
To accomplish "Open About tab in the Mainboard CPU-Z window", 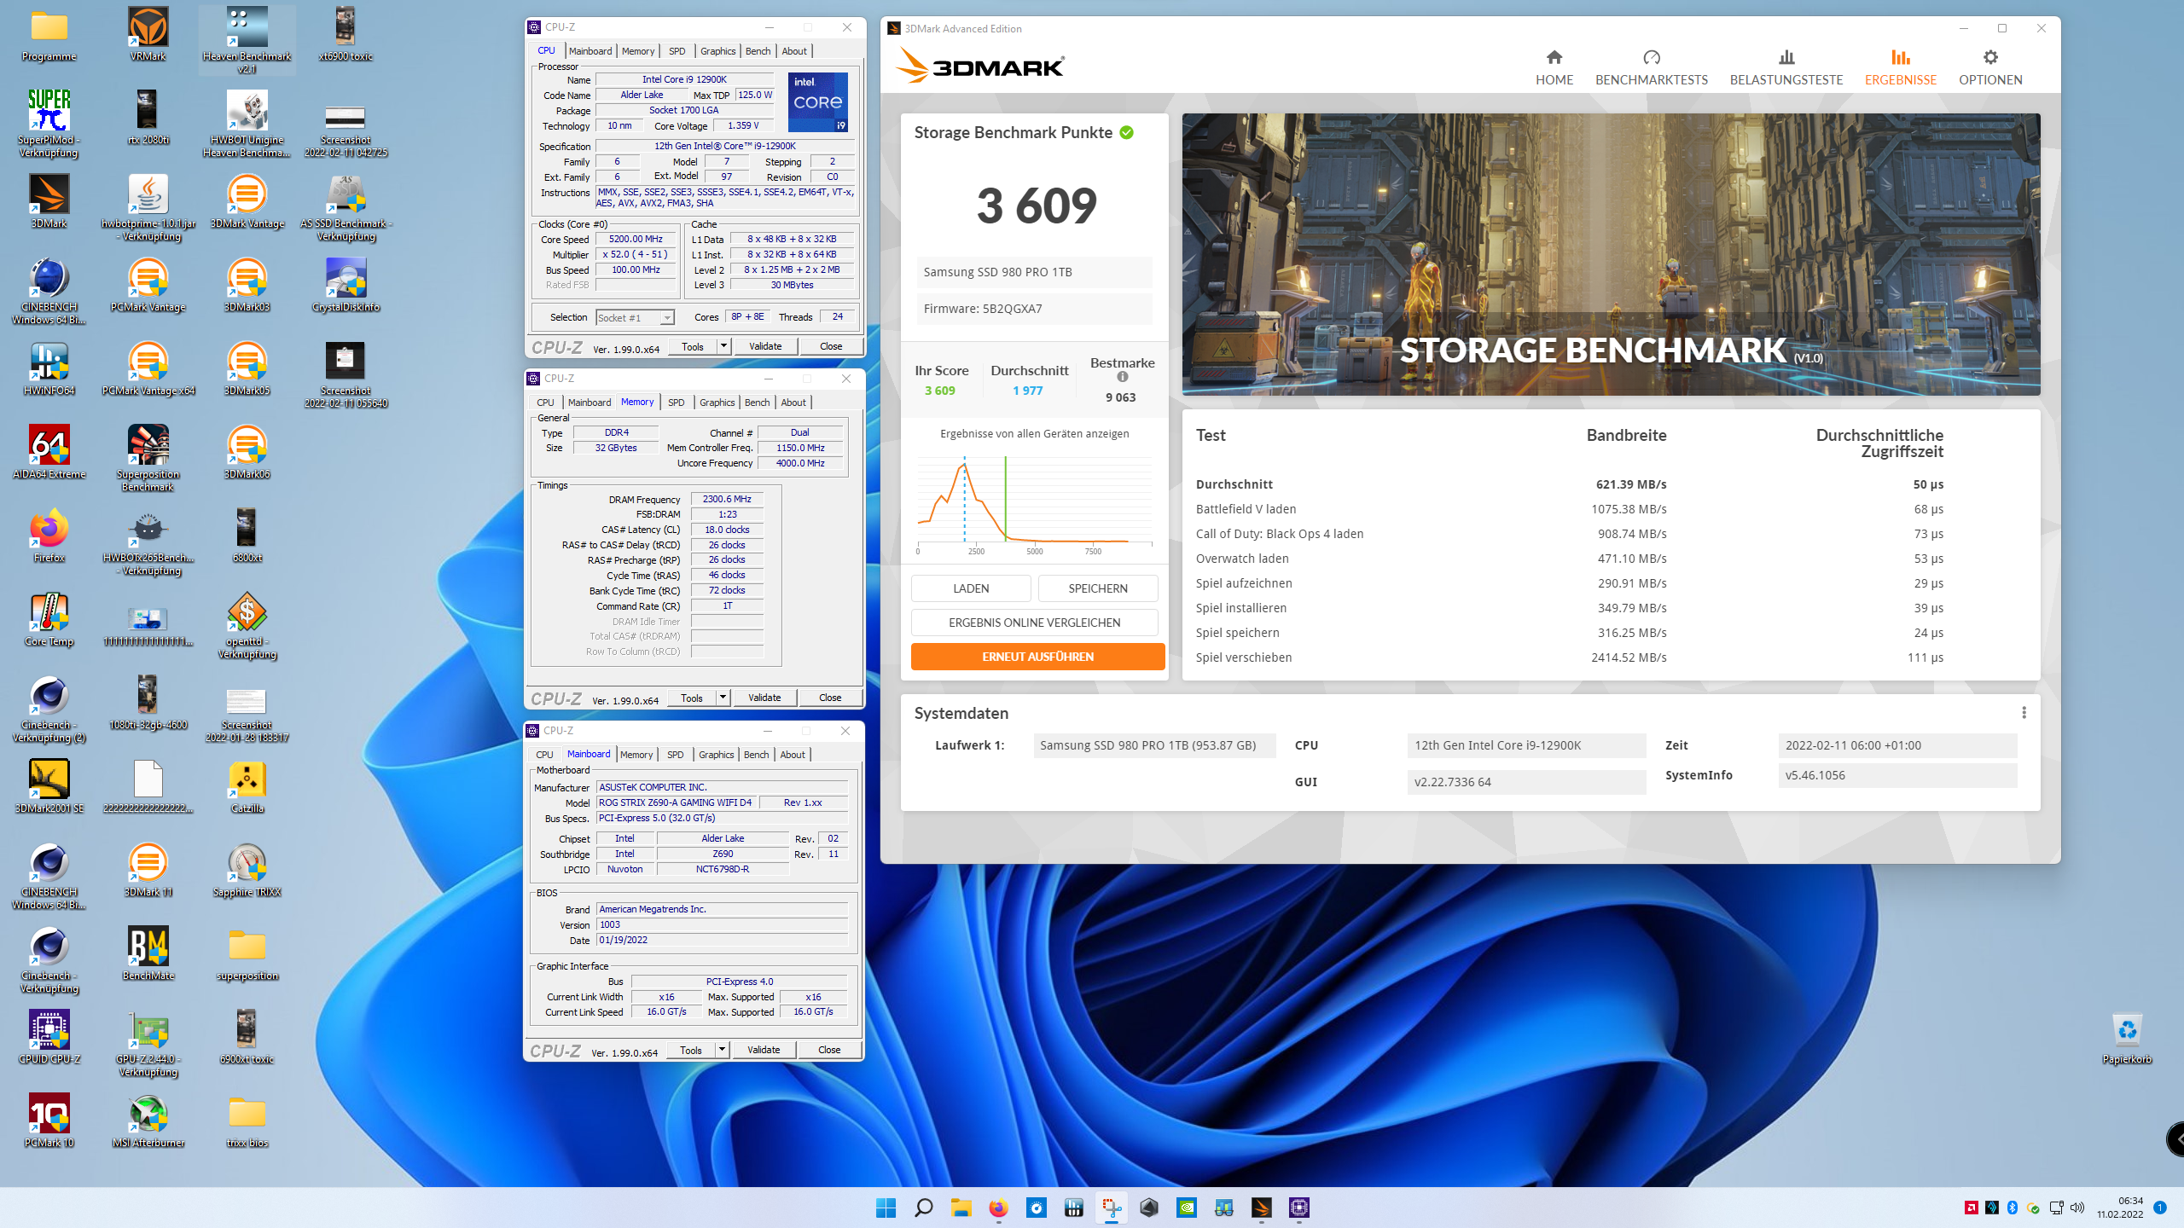I will click(x=793, y=755).
